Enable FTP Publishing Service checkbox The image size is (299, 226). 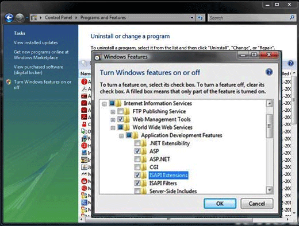(x=120, y=111)
